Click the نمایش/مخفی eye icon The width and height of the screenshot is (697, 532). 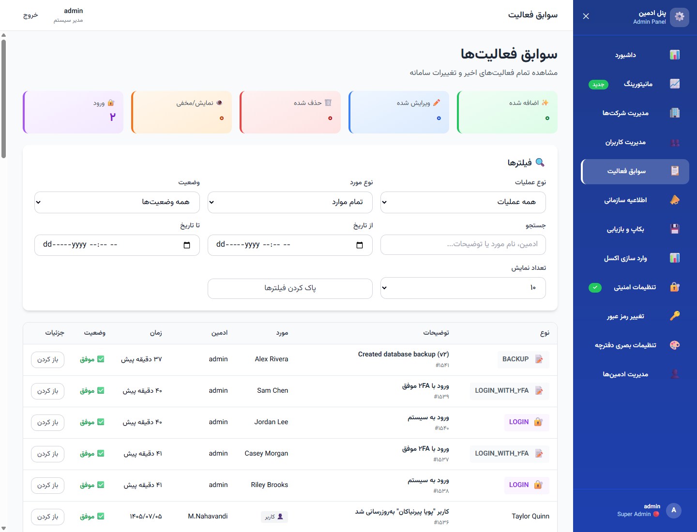pos(219,103)
